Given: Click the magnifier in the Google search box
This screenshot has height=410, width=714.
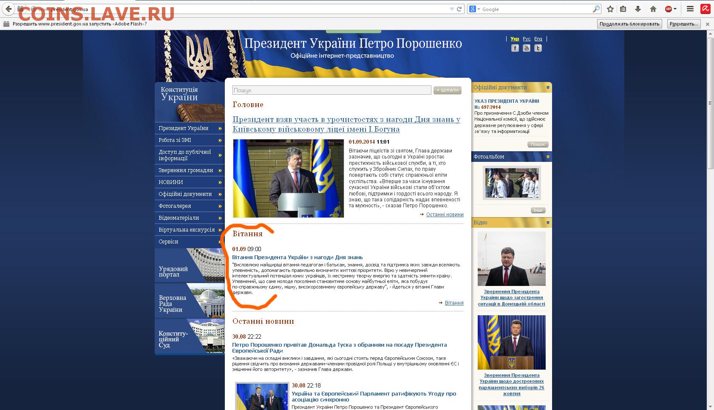Looking at the screenshot, I should pyautogui.click(x=596, y=9).
